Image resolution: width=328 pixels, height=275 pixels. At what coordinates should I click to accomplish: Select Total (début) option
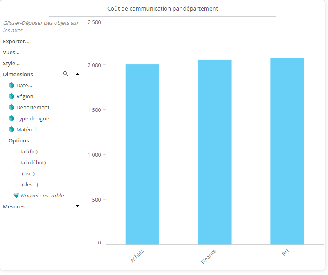point(30,162)
